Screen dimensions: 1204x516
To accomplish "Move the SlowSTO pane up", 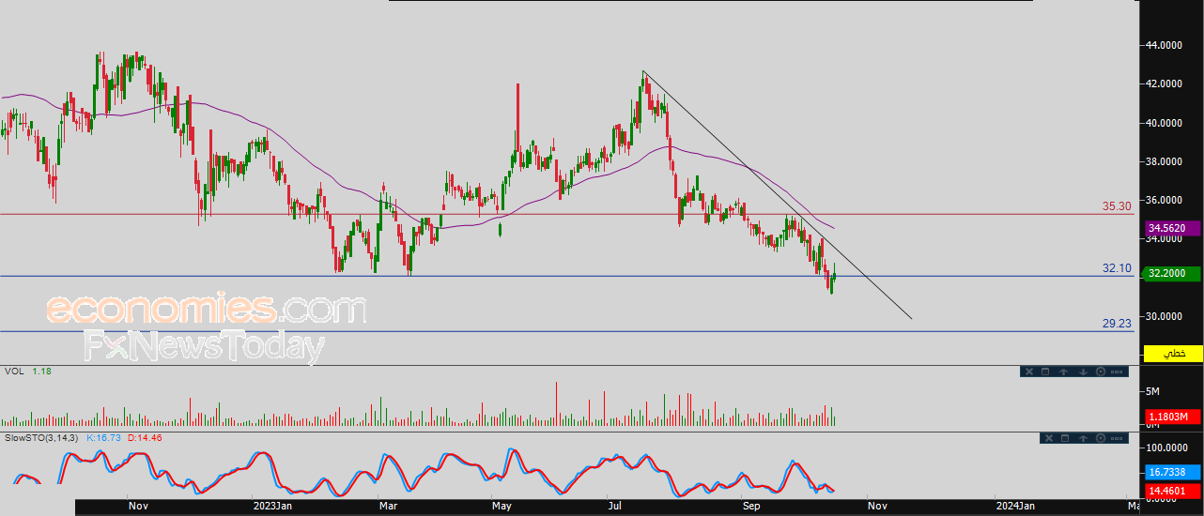I will pyautogui.click(x=1083, y=438).
